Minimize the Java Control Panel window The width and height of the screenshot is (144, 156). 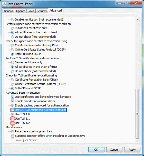[120, 3]
